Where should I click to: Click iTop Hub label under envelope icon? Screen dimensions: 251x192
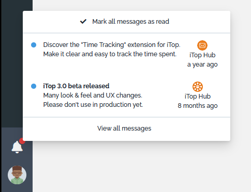click(x=202, y=55)
